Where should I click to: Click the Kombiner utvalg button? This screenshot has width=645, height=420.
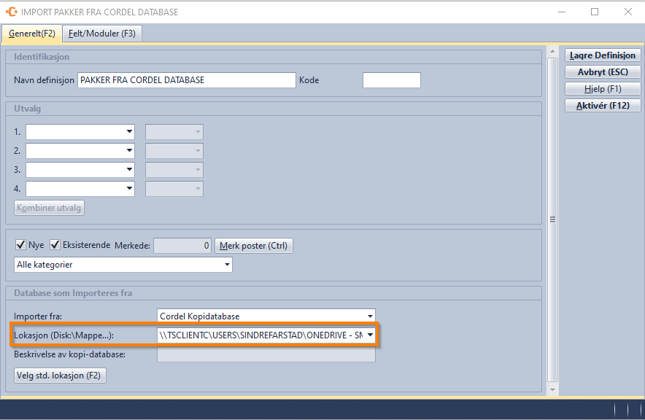point(49,208)
